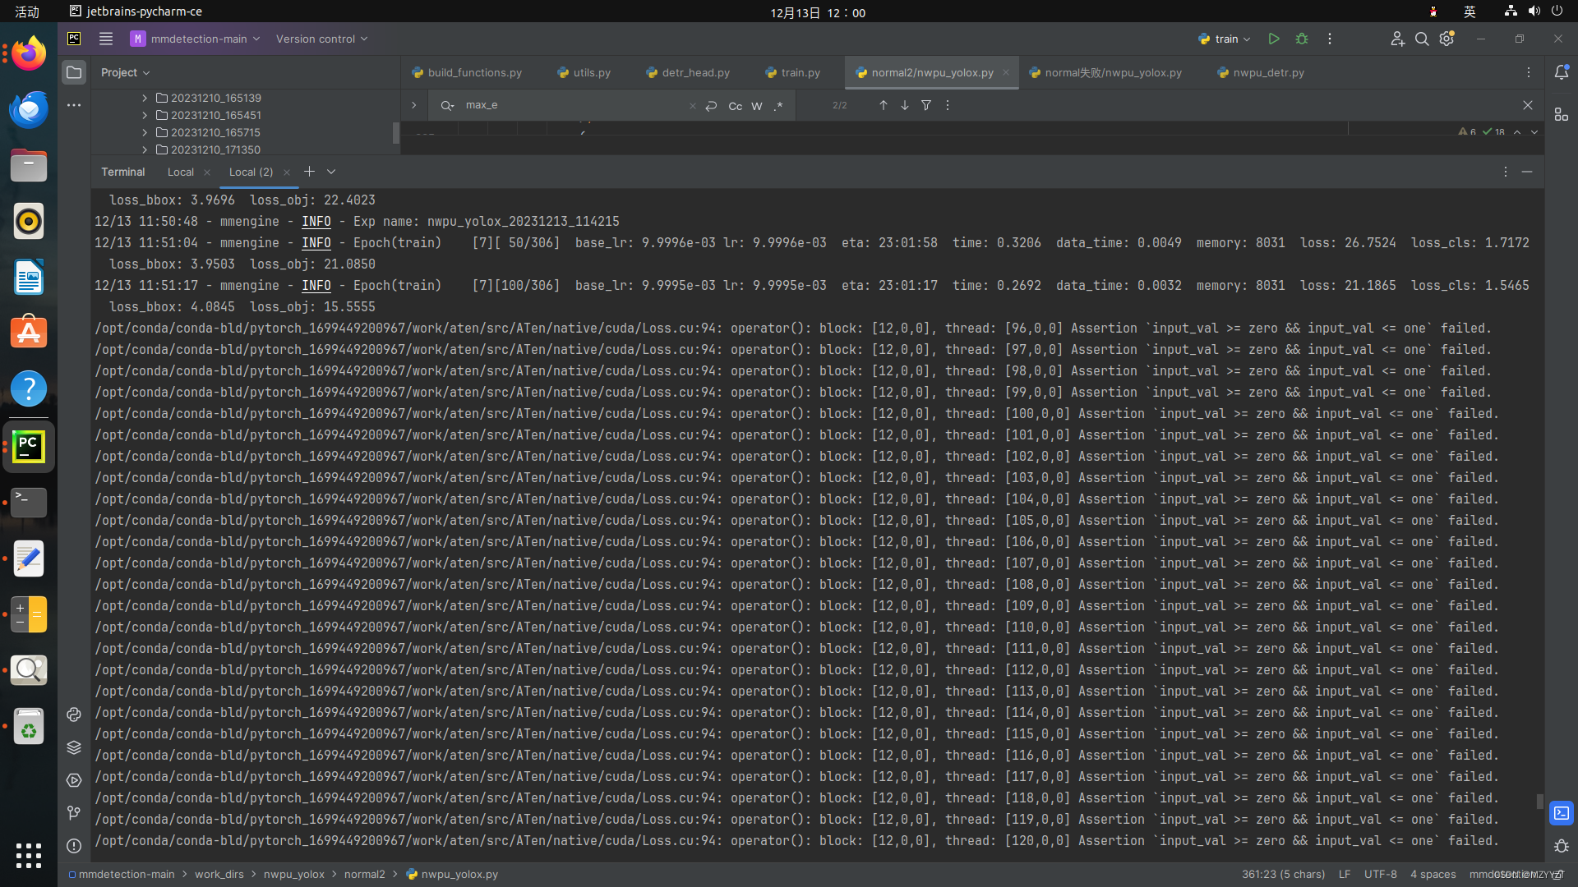Expand the 20231210_165451 folder
The width and height of the screenshot is (1578, 887).
coord(145,116)
